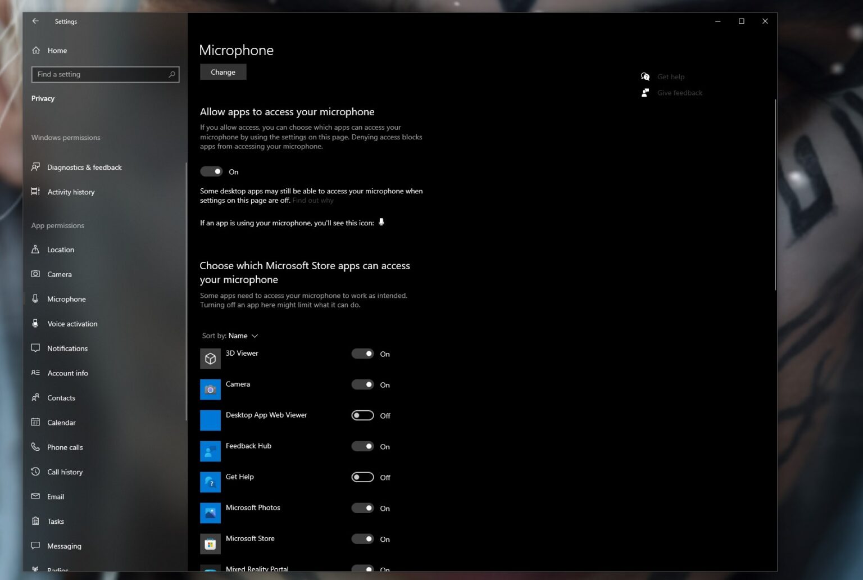
Task: Enable microphone access for Desktop App Web Viewer
Action: coord(362,415)
